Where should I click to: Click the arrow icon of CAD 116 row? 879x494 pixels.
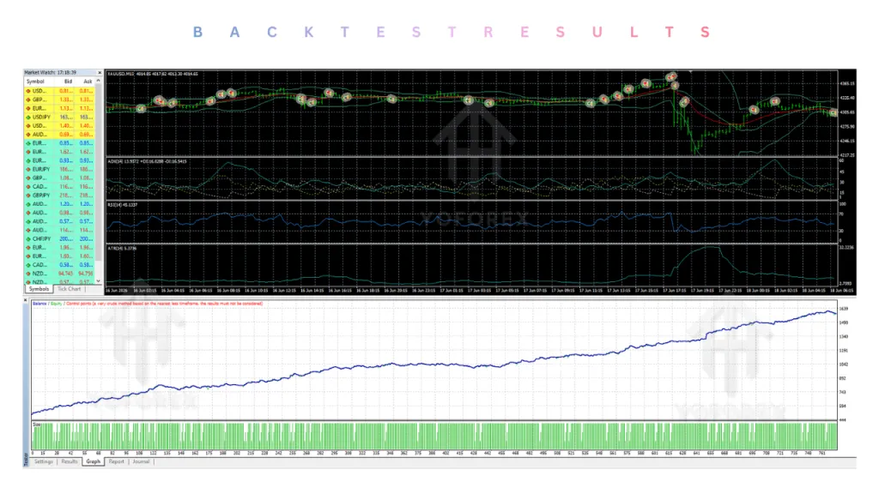tap(28, 186)
